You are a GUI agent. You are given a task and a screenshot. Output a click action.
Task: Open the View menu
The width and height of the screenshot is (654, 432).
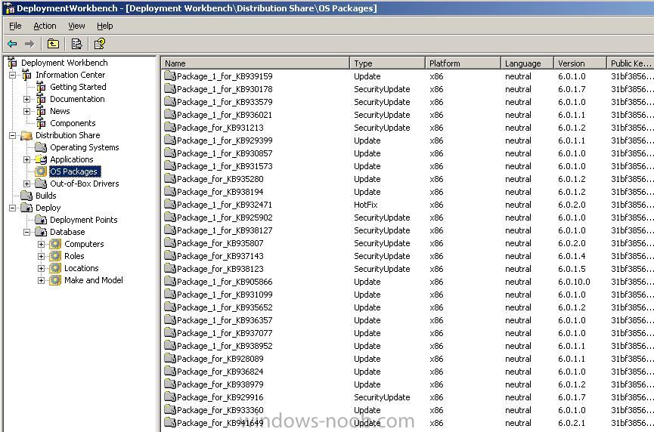click(76, 26)
